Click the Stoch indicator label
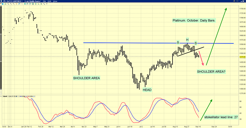246x128 pixels. pos(5,96)
